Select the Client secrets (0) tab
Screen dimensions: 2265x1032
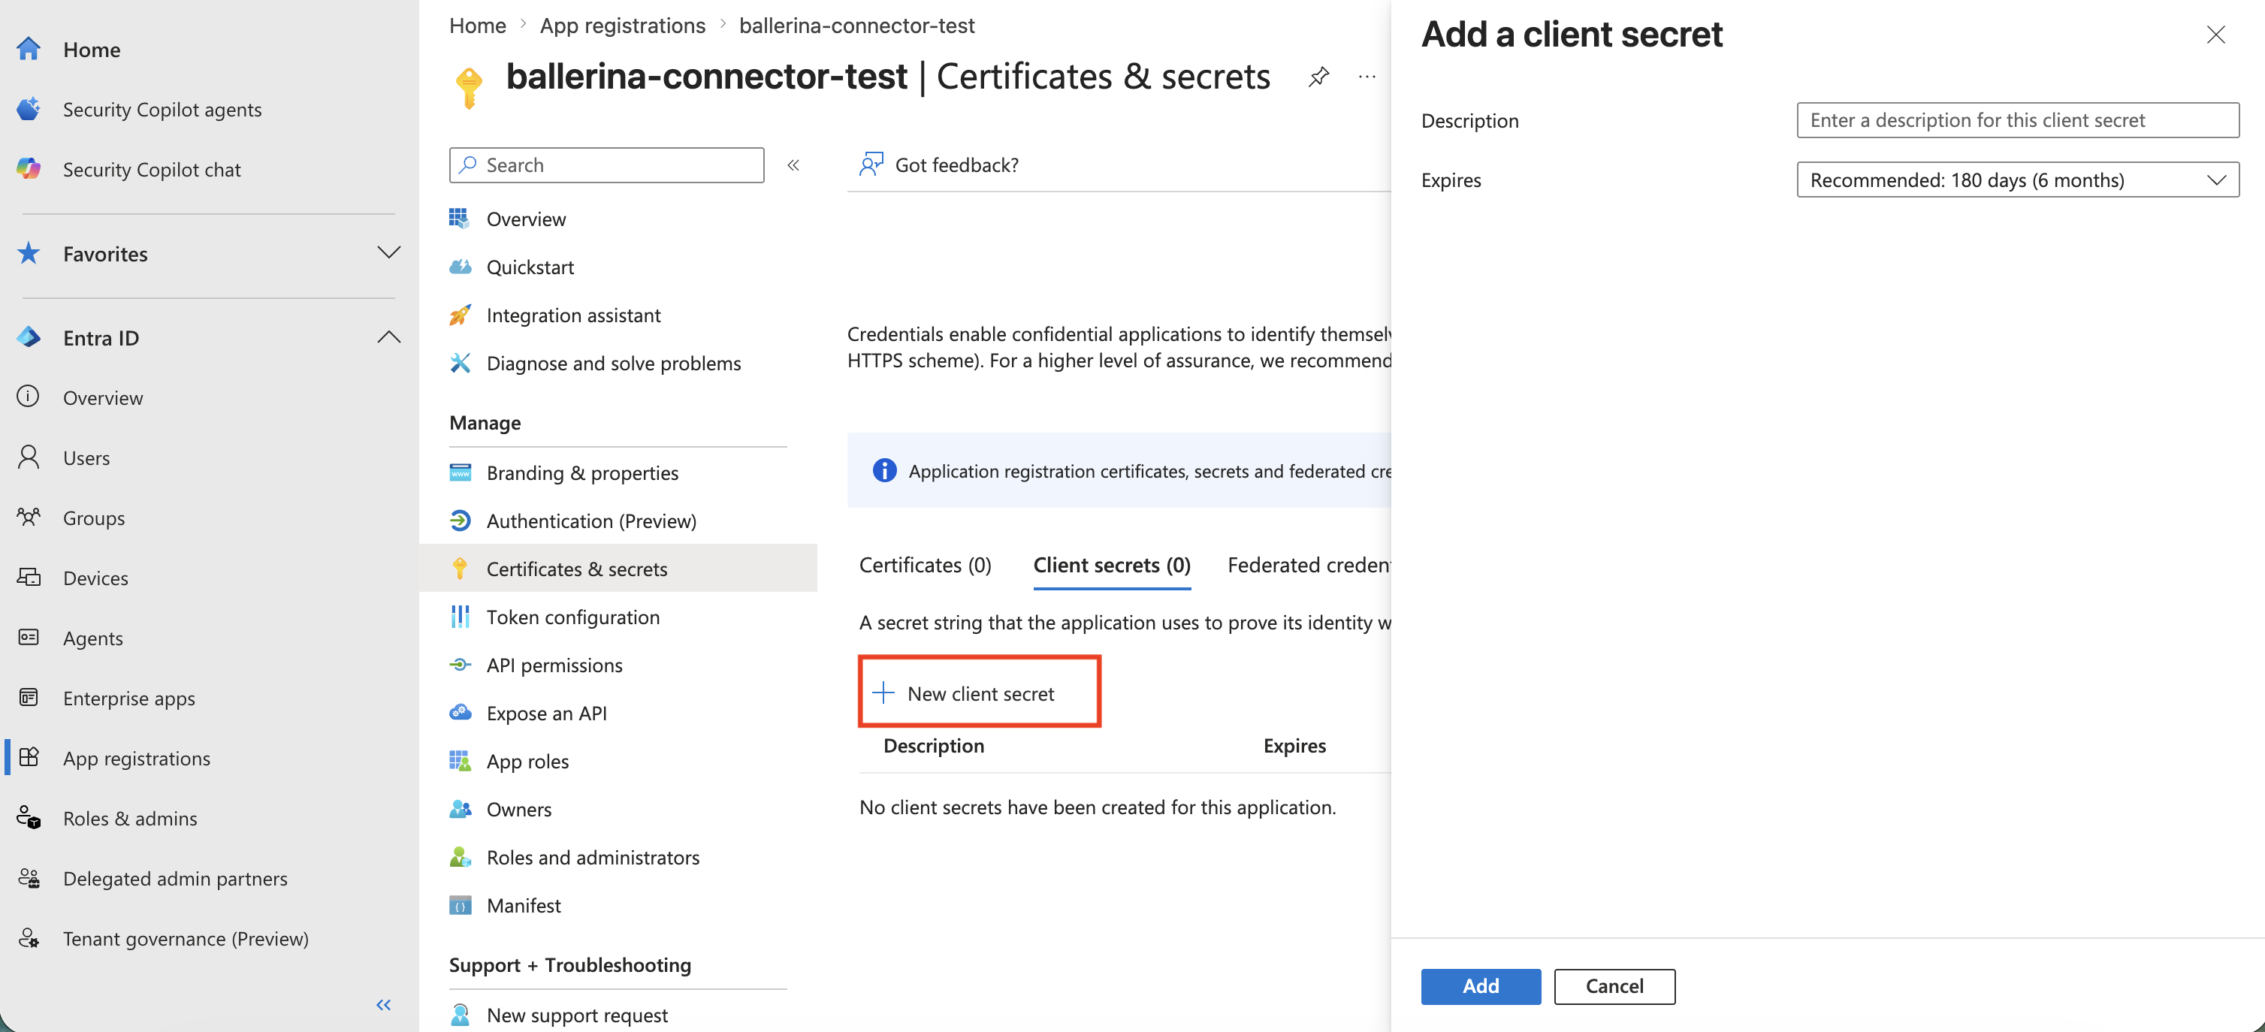[1111, 566]
